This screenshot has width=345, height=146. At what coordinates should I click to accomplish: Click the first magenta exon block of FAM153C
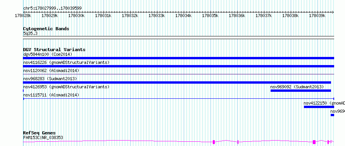coord(214,142)
